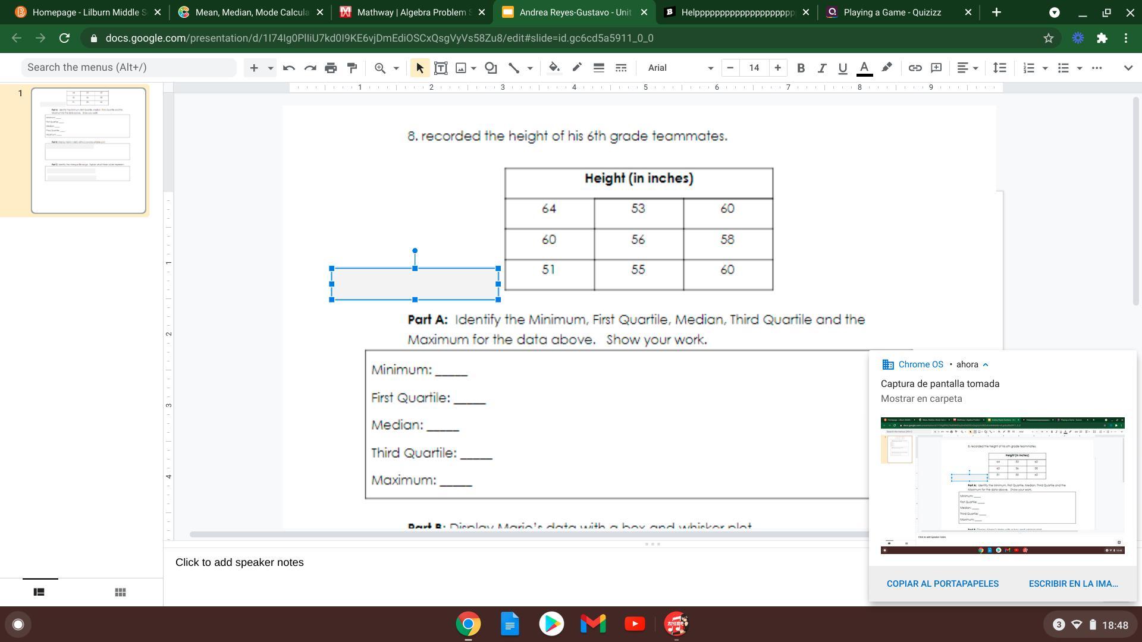This screenshot has height=642, width=1142.
Task: Open the Arial font dropdown
Action: coord(680,68)
